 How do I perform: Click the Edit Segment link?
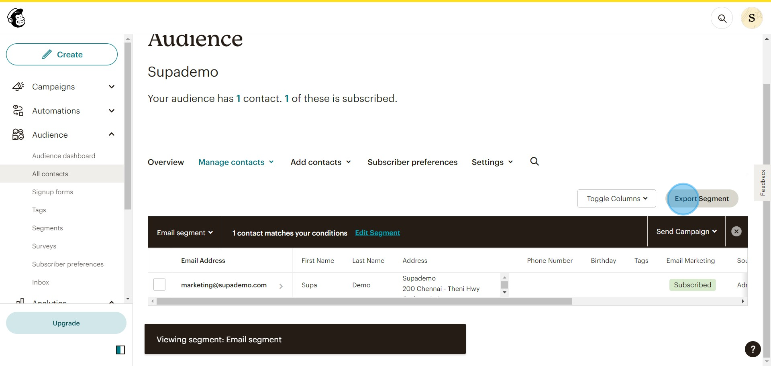[x=377, y=233]
